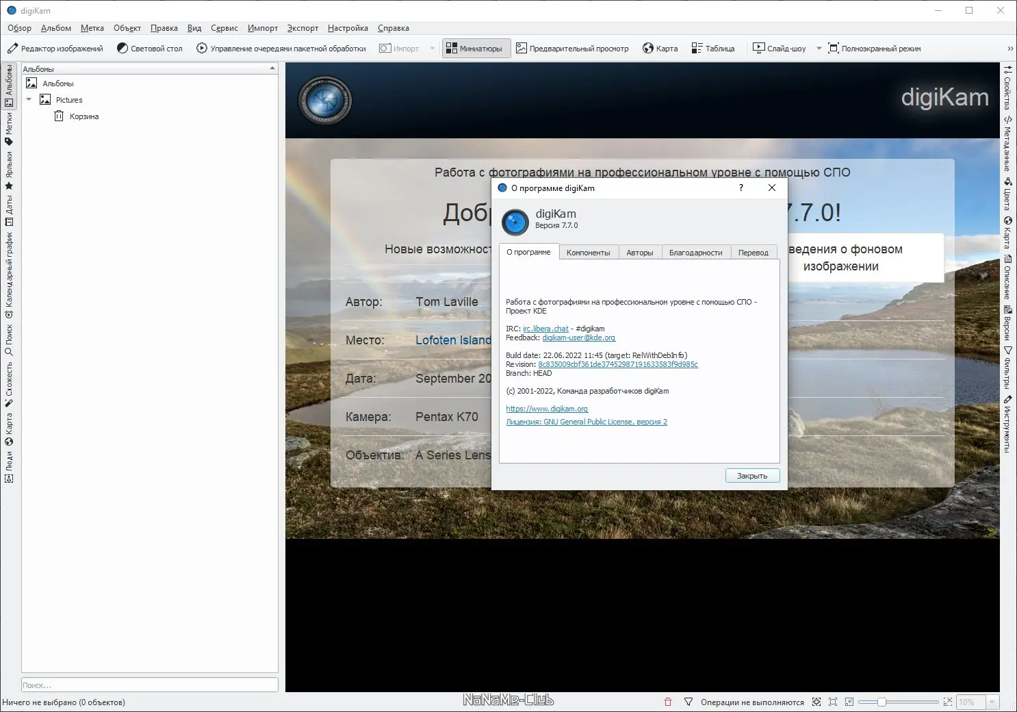The width and height of the screenshot is (1017, 712).
Task: Open the 10% zoom level combo box
Action: [977, 702]
